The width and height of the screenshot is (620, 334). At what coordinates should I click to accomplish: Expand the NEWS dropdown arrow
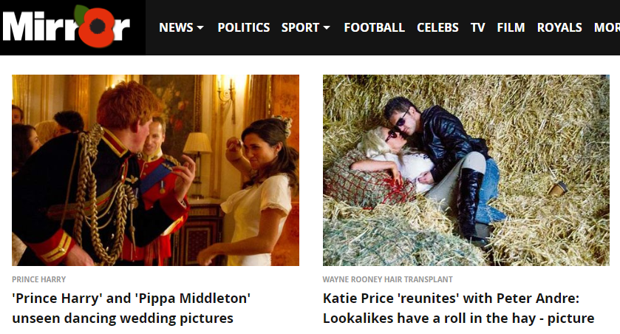[200, 27]
